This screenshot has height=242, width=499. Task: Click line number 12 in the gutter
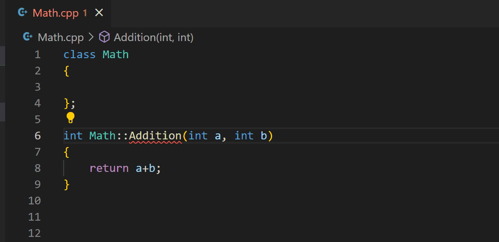pyautogui.click(x=35, y=233)
